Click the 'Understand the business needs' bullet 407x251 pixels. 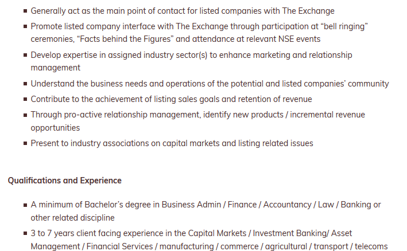click(210, 84)
